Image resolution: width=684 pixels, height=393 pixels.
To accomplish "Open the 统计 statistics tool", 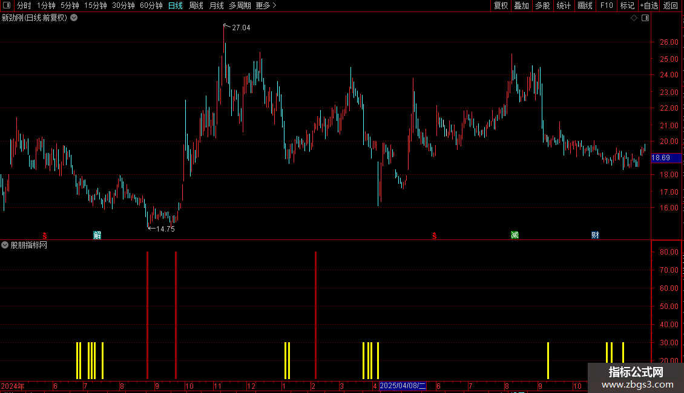I will click(x=564, y=5).
